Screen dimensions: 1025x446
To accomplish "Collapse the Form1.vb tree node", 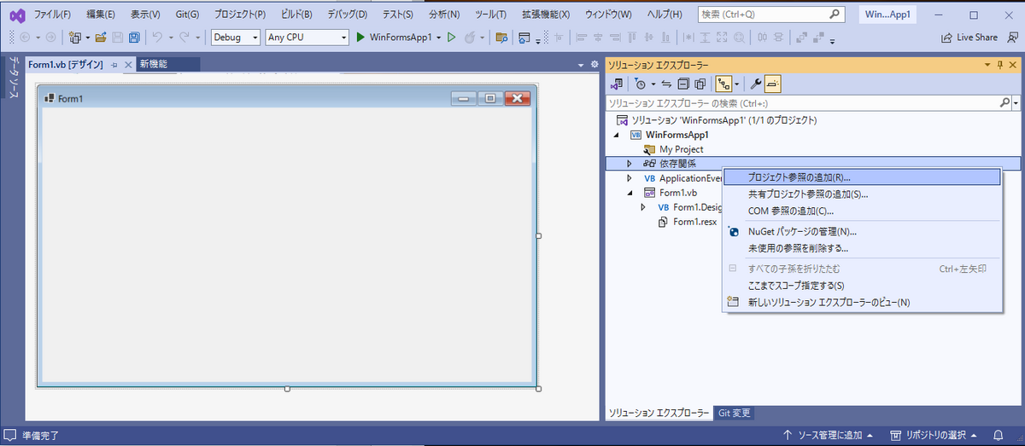I will [x=630, y=193].
